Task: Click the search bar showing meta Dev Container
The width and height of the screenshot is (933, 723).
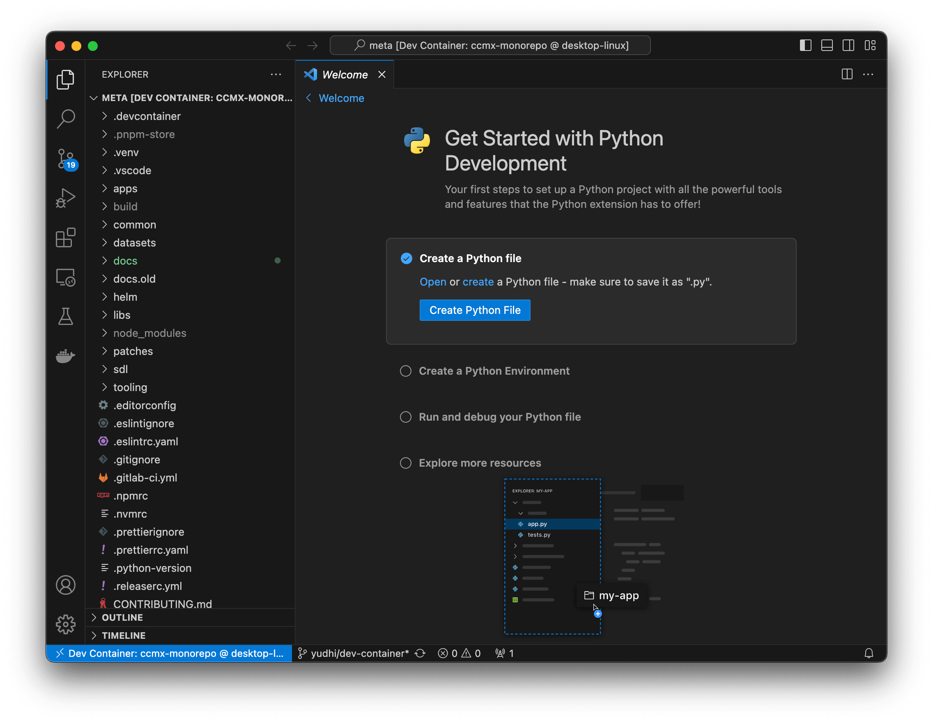Action: pos(489,45)
